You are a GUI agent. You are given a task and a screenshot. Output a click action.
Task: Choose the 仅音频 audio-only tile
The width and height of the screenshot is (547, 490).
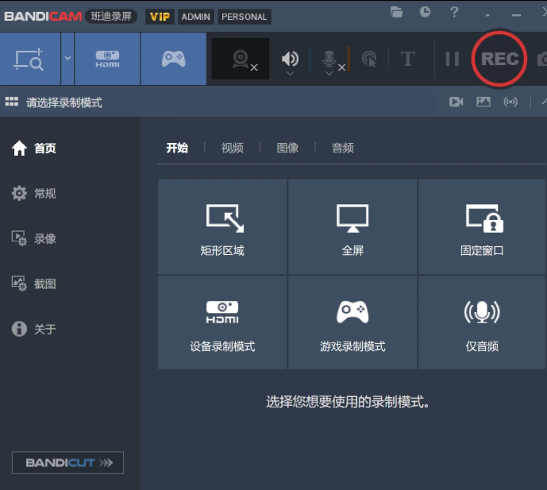click(482, 322)
